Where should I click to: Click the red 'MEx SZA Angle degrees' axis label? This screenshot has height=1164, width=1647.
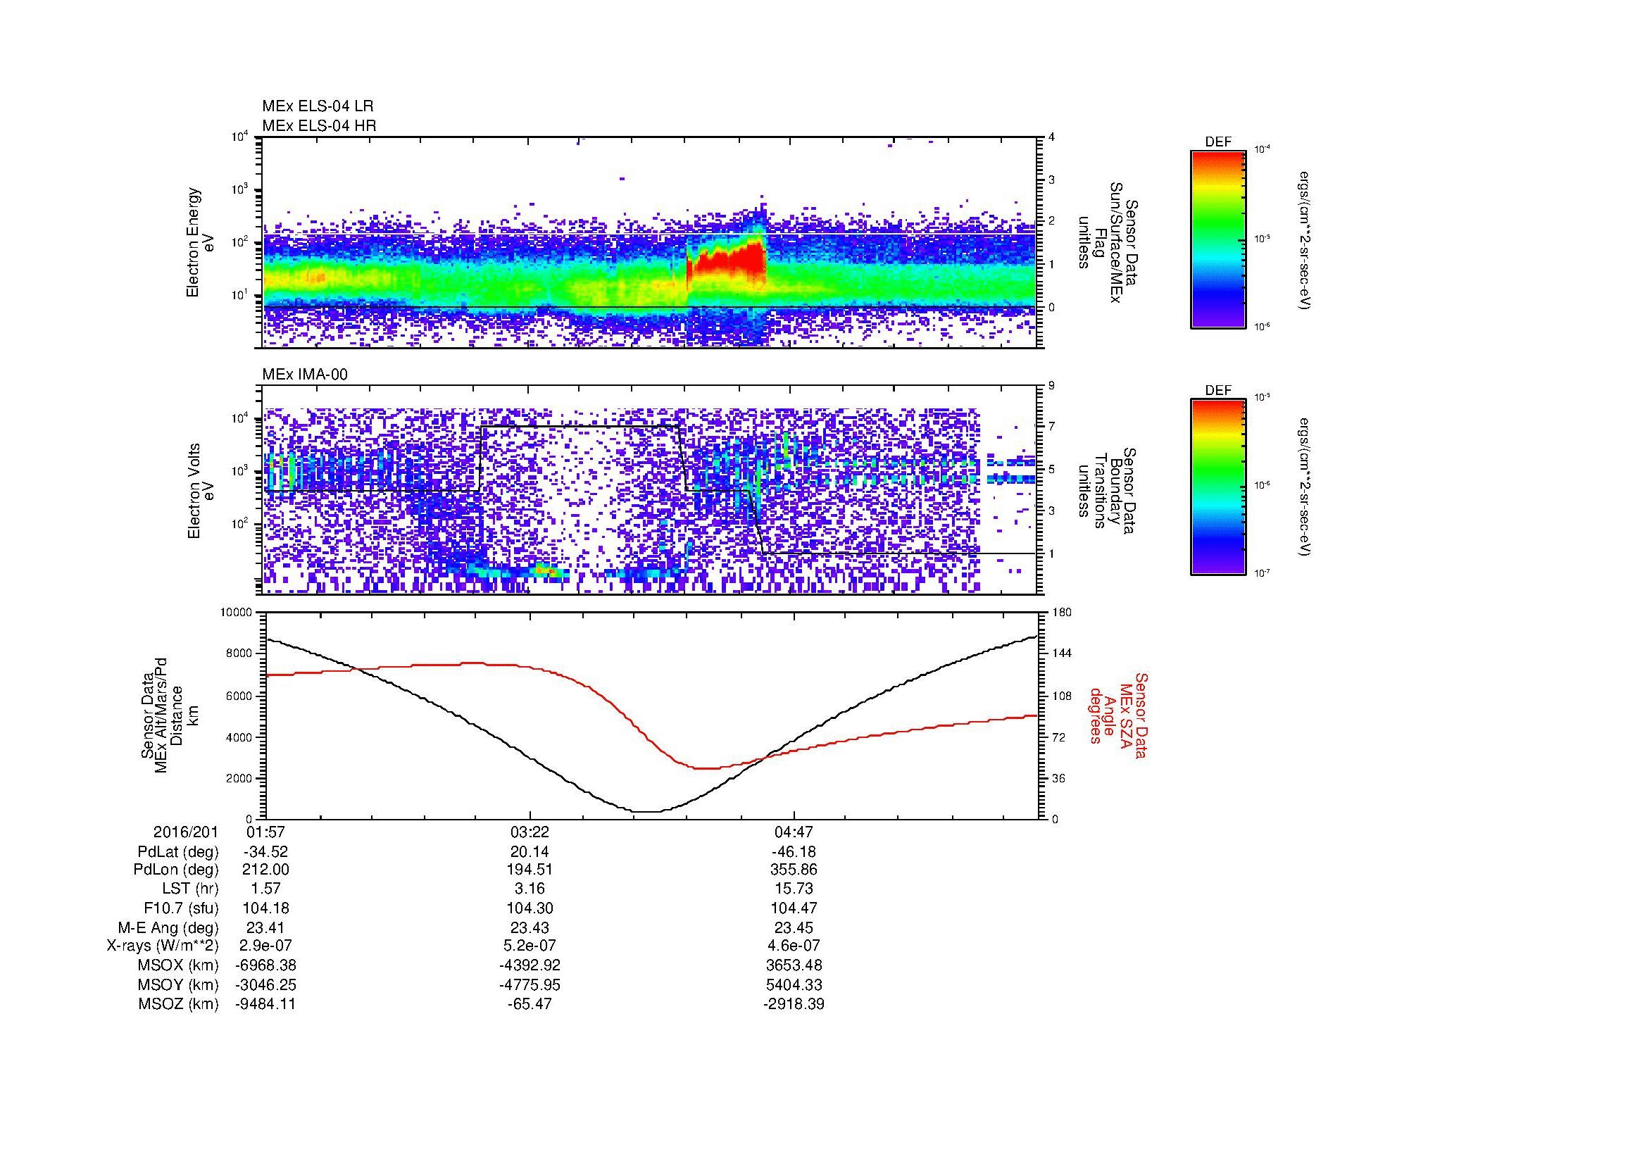coord(1118,715)
